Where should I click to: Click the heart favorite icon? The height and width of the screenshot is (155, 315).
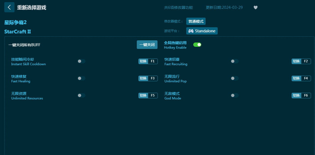coord(256,7)
